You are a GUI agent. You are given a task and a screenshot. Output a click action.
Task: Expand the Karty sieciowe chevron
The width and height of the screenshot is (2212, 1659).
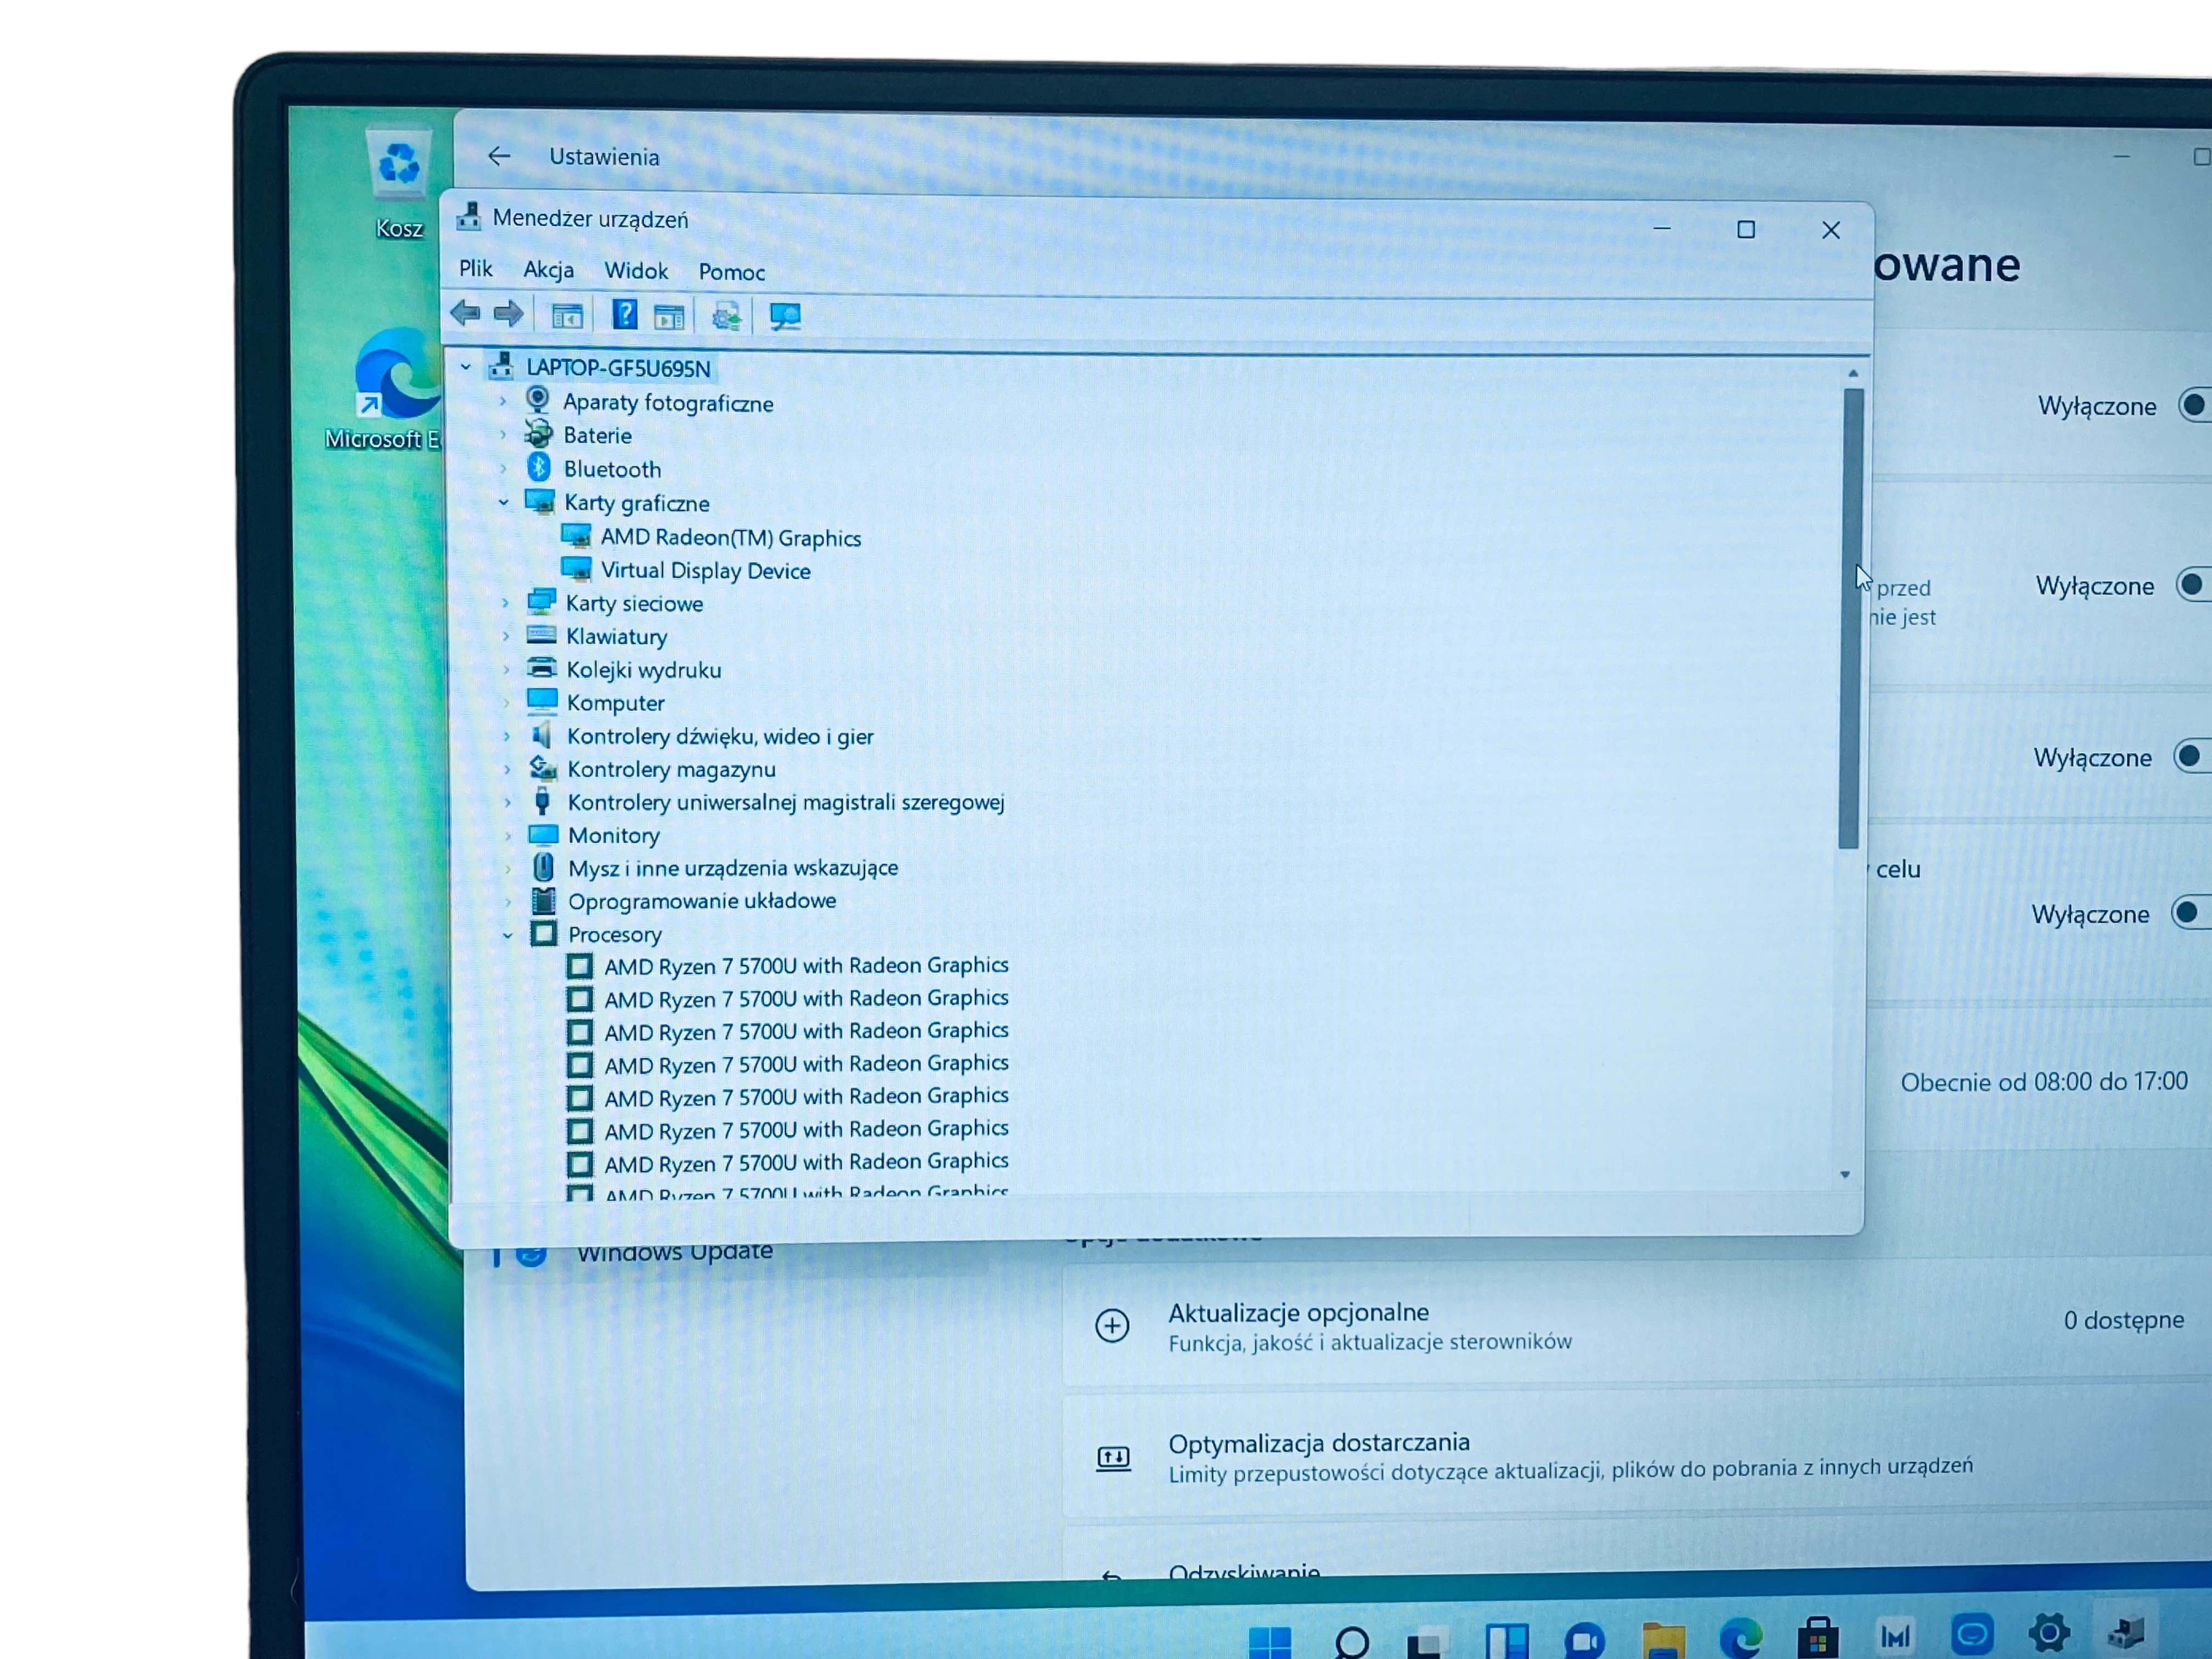click(505, 602)
